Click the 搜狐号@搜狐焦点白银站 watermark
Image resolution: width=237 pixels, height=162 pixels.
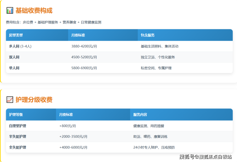(x=206, y=157)
